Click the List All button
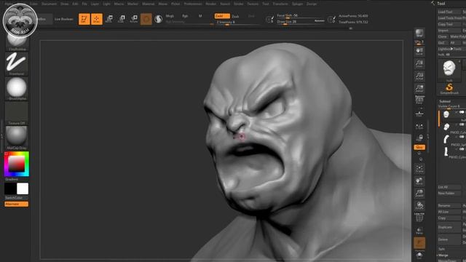The width and height of the screenshot is (466, 262). (449, 187)
